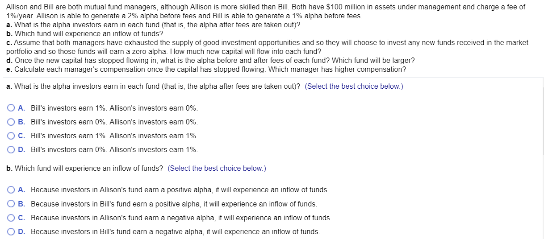
Task: Choose "Bill's investors earn 0%. Allison's investors earn 0%"
Action: point(114,122)
